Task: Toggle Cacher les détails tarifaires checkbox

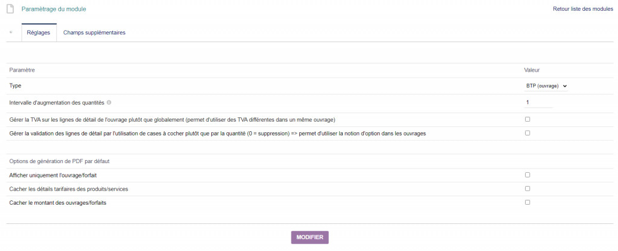Action: click(527, 188)
